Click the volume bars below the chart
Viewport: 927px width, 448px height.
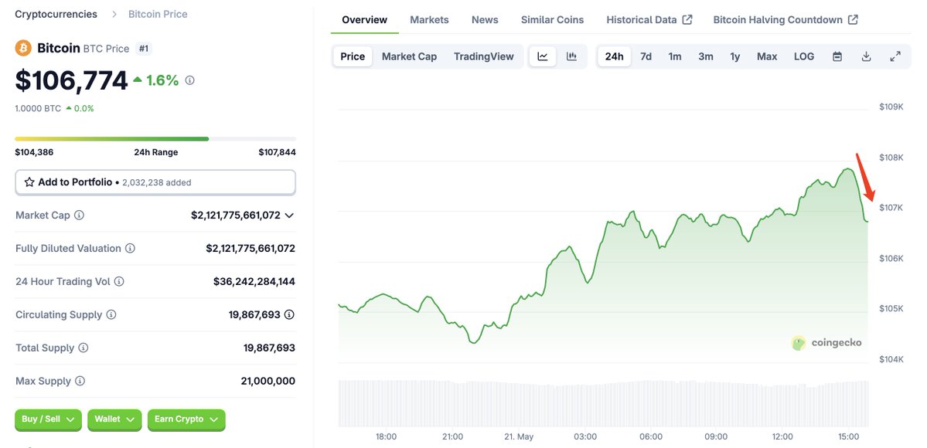603,404
